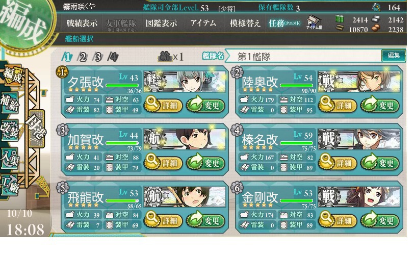Click the supply 給 x1 icon
This screenshot has height=256, width=415.
(x=171, y=57)
